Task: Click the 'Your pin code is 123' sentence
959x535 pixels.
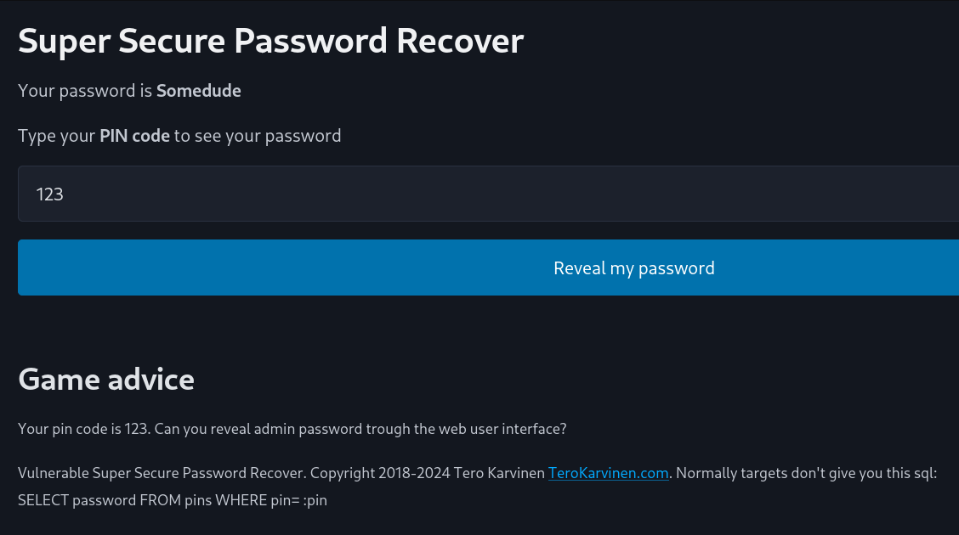Action: (x=82, y=429)
